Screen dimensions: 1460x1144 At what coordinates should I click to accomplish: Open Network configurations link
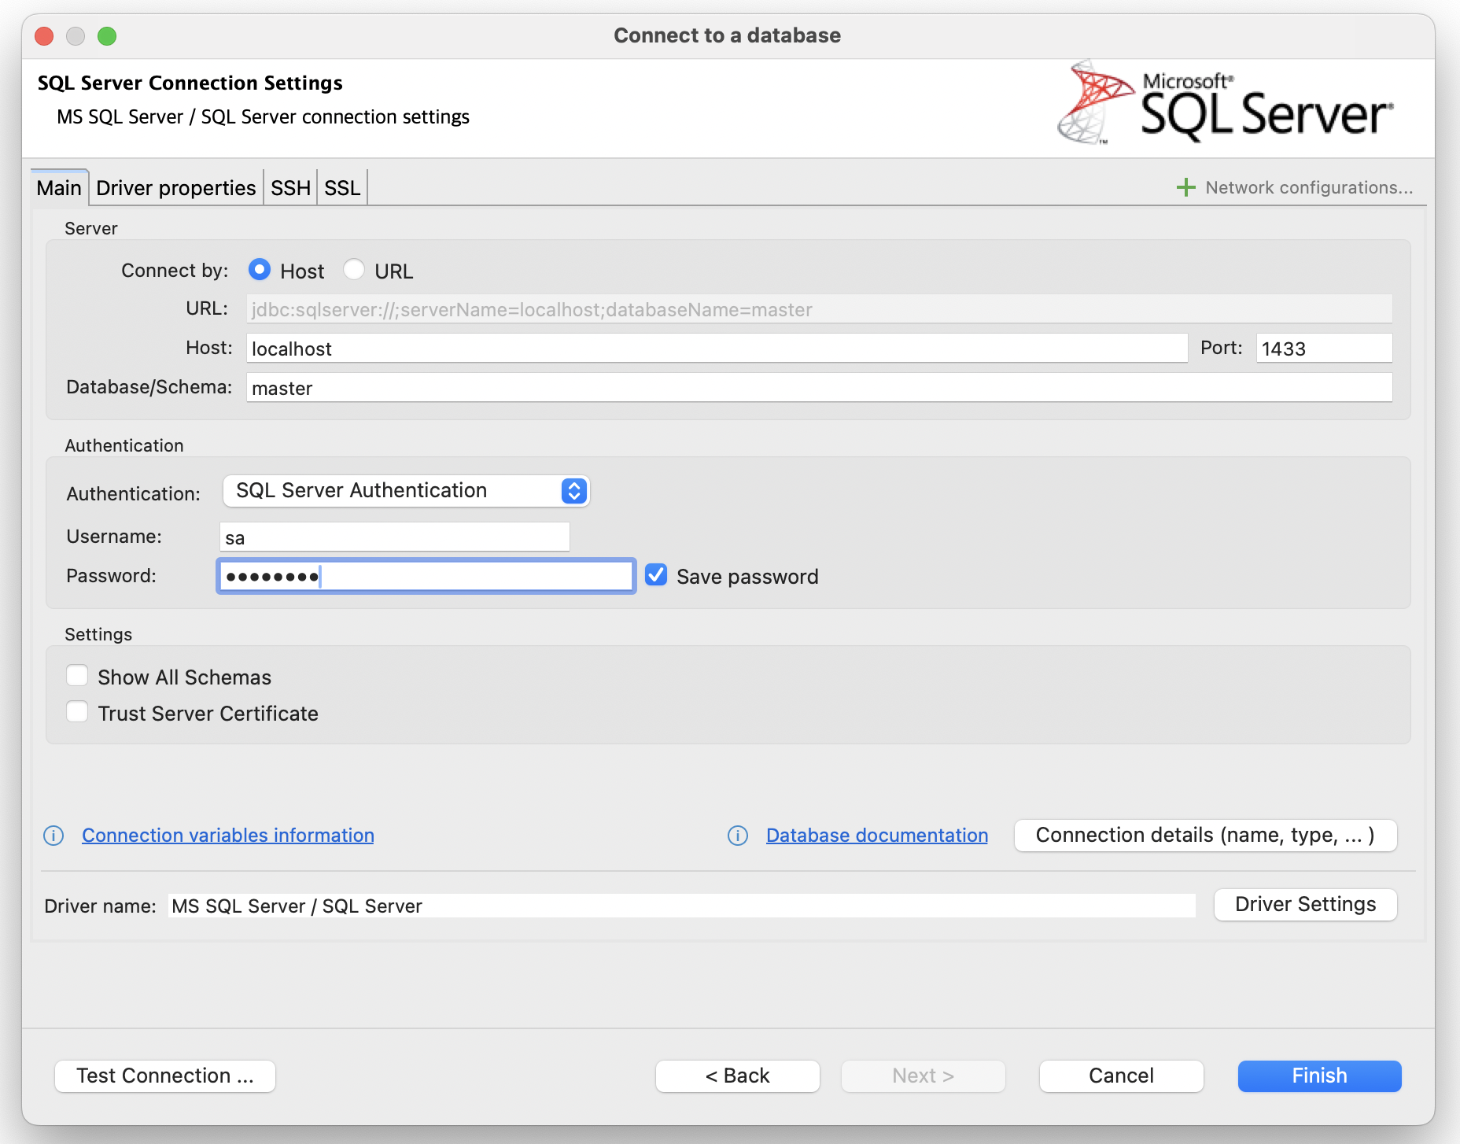click(1309, 187)
